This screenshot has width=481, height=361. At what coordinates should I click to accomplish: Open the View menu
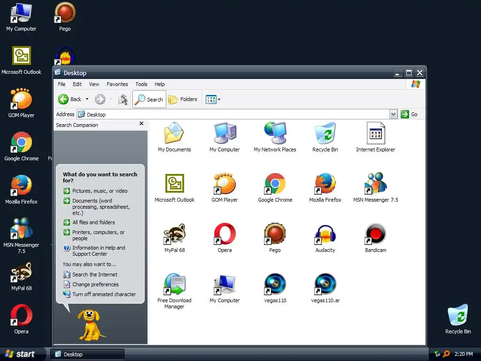[x=94, y=84]
